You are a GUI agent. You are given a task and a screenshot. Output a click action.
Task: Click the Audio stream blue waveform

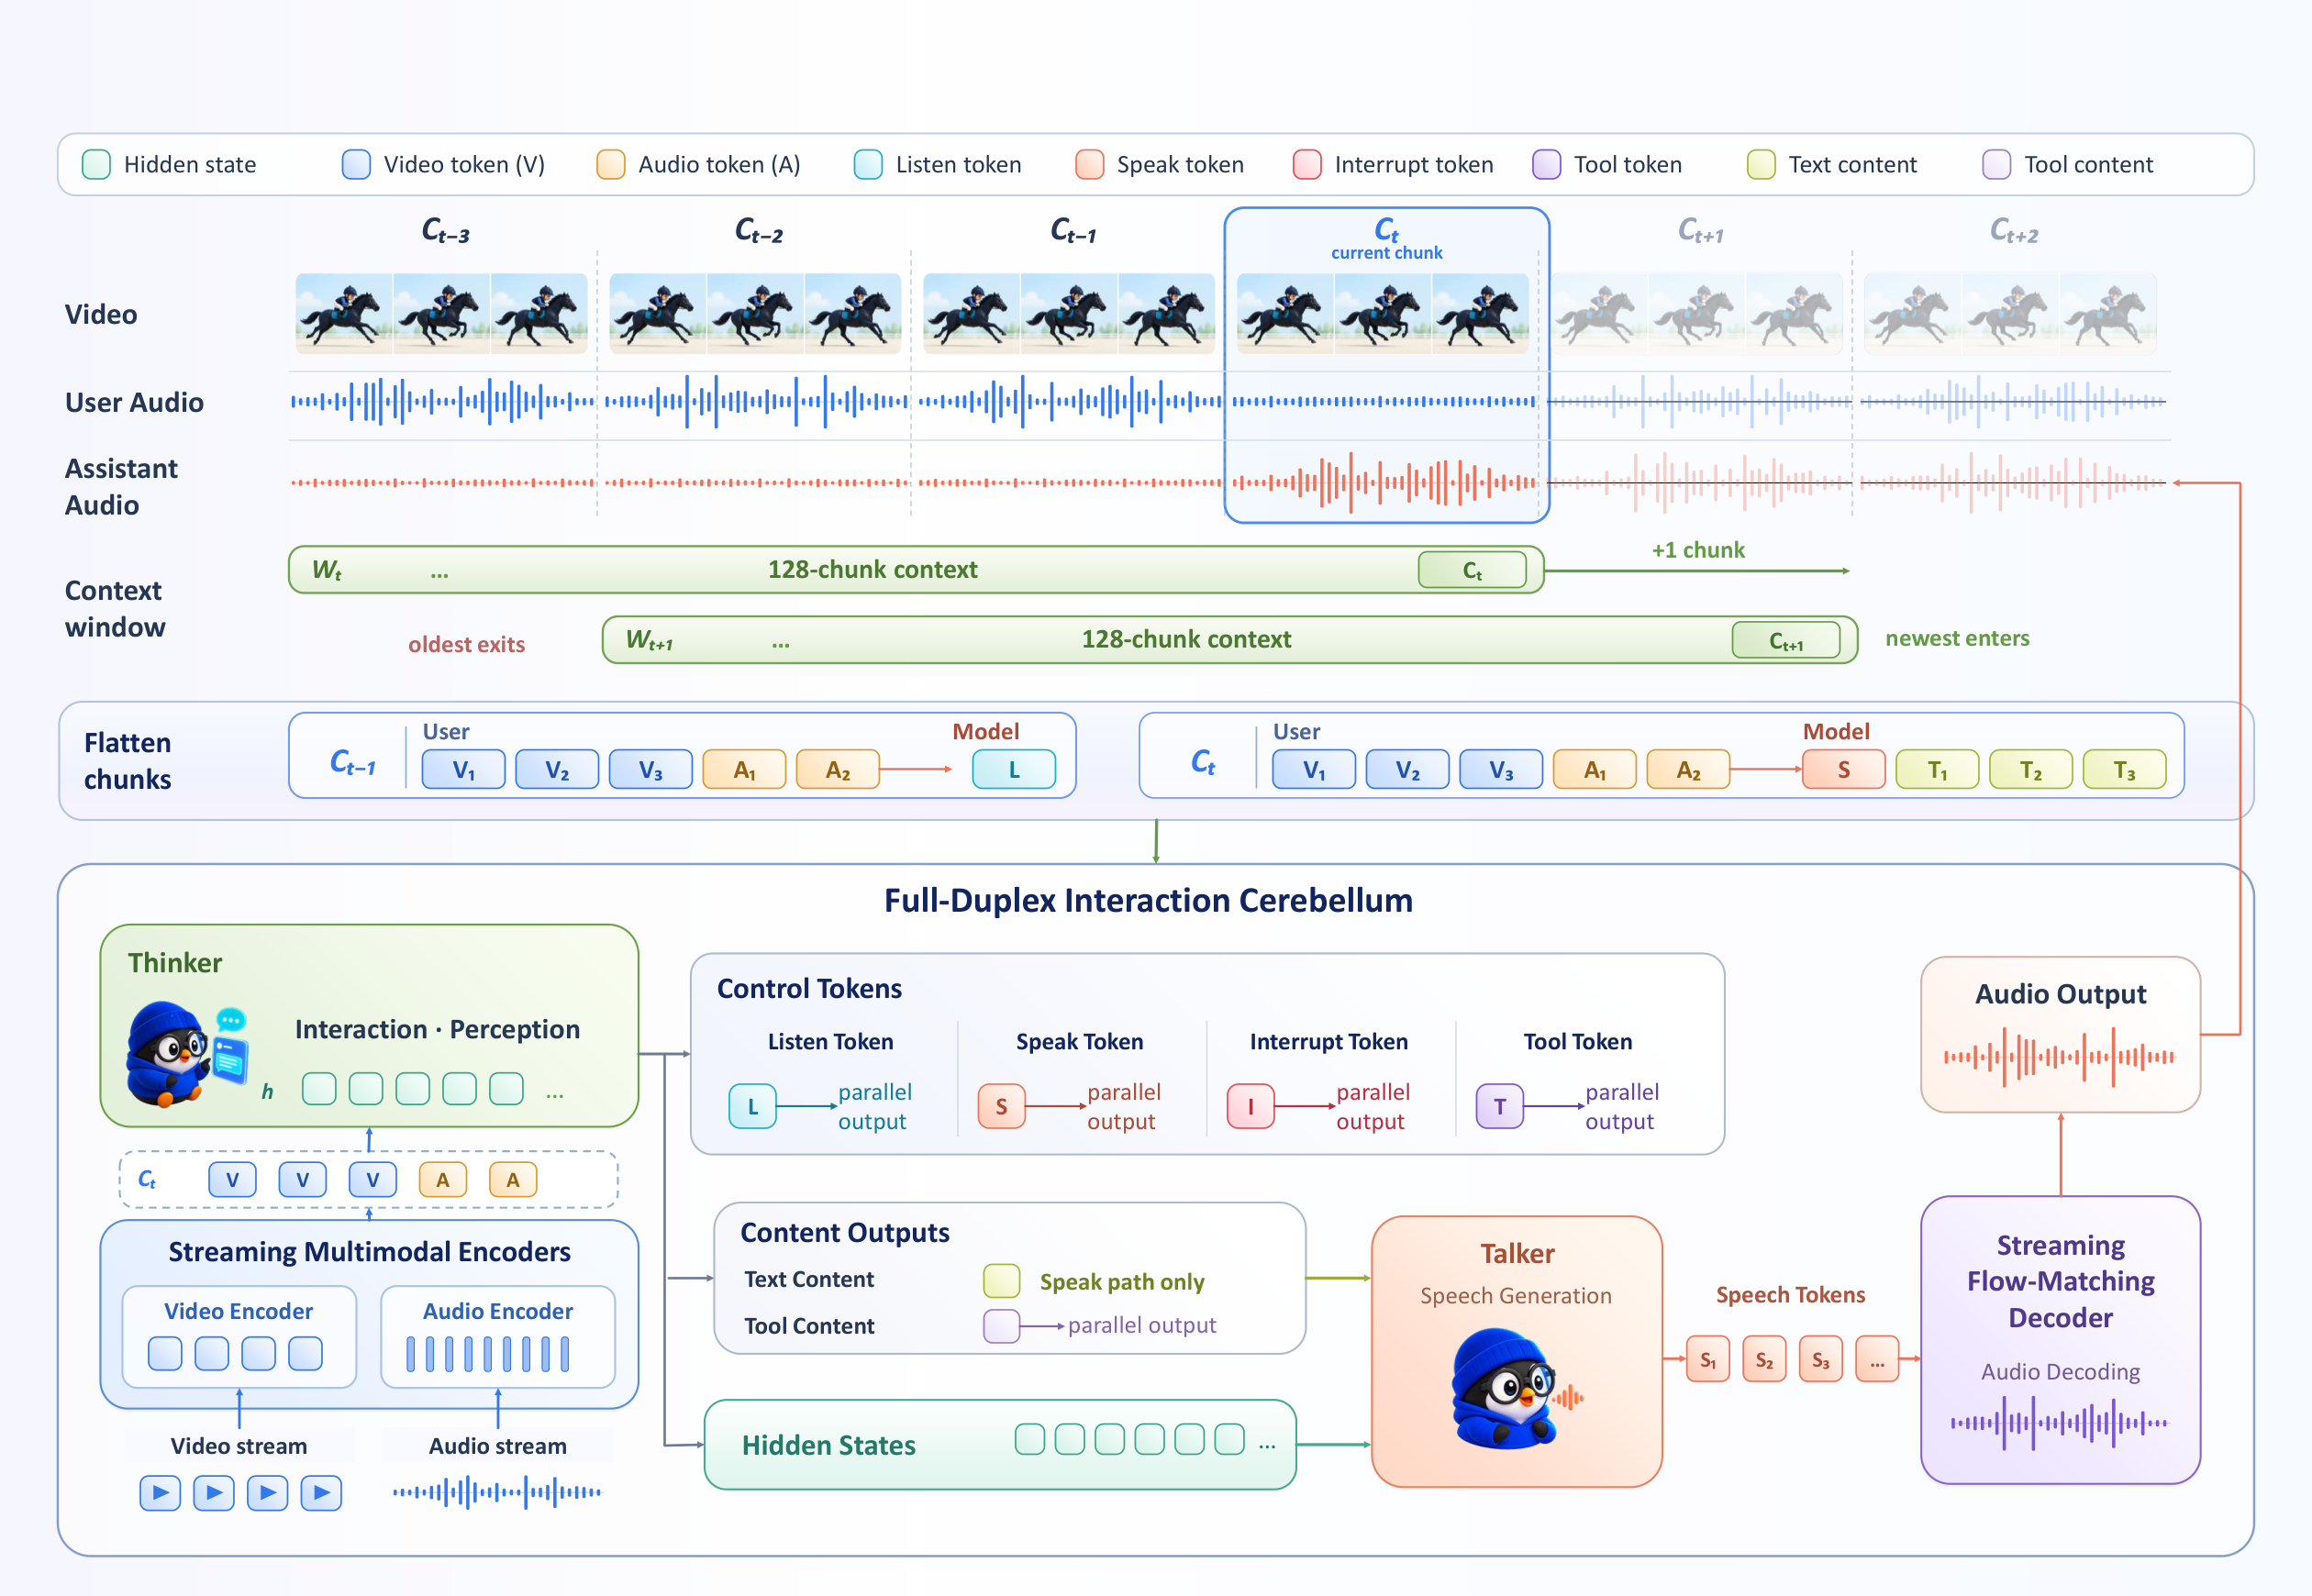(497, 1492)
